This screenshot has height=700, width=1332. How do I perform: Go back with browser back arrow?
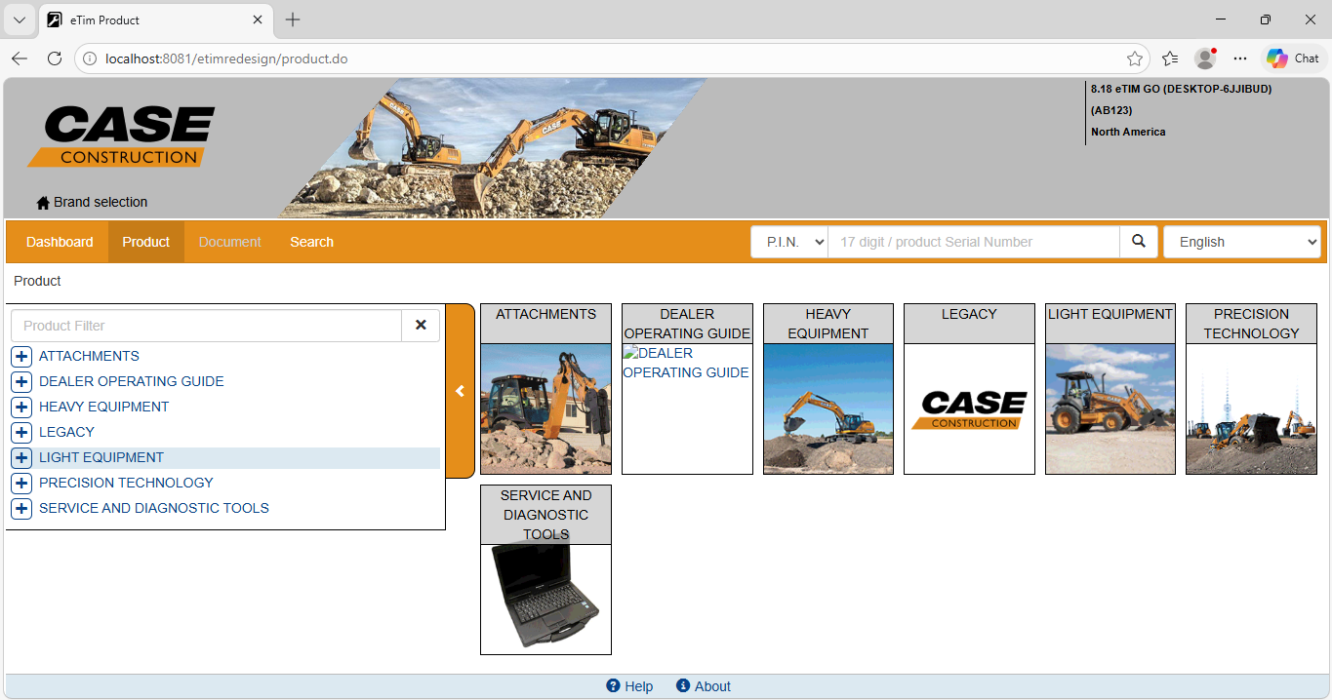click(20, 58)
